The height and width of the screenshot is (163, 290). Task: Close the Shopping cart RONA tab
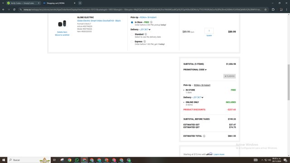74,3
